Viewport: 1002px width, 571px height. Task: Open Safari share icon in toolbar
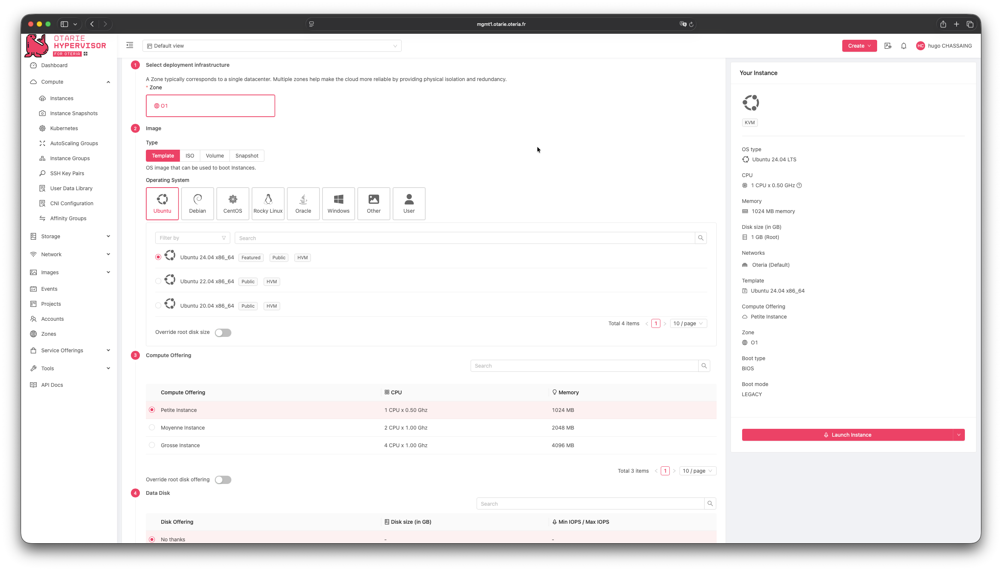[x=943, y=24]
